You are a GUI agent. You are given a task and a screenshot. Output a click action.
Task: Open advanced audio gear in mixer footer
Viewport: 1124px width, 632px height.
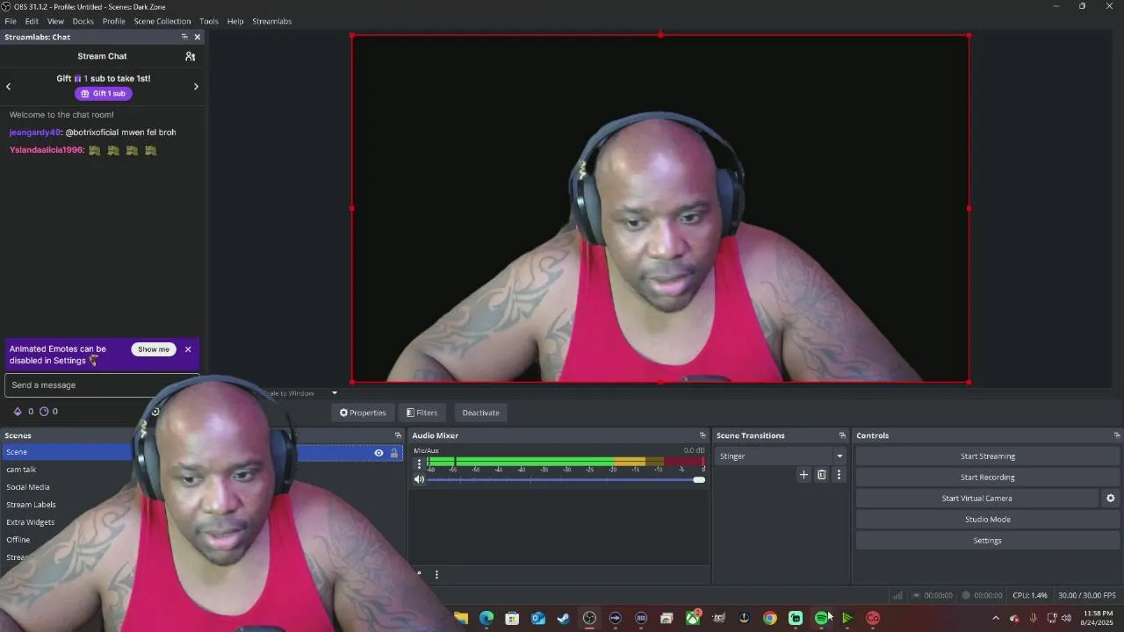(x=419, y=574)
